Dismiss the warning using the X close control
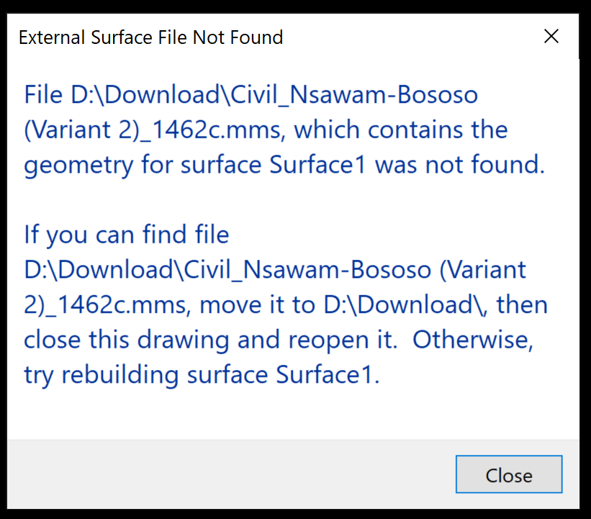The height and width of the screenshot is (519, 591). coord(551,36)
